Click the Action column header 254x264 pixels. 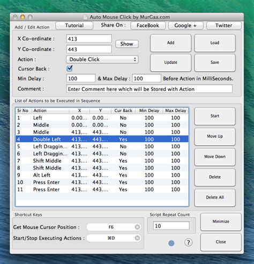[50, 111]
